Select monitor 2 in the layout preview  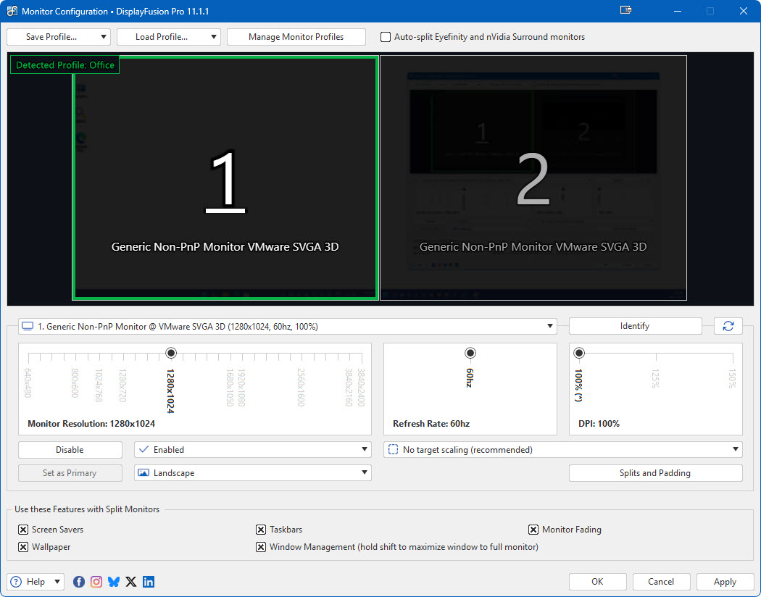tap(533, 178)
